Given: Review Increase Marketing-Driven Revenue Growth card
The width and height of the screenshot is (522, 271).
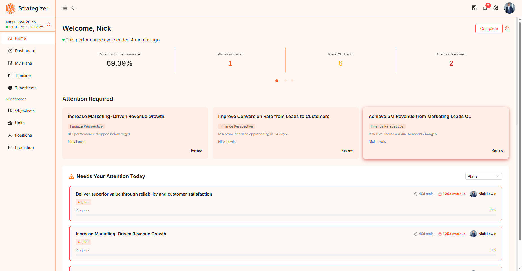Looking at the screenshot, I should (196, 150).
